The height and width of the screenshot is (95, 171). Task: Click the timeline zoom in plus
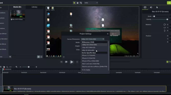pyautogui.click(x=36, y=67)
